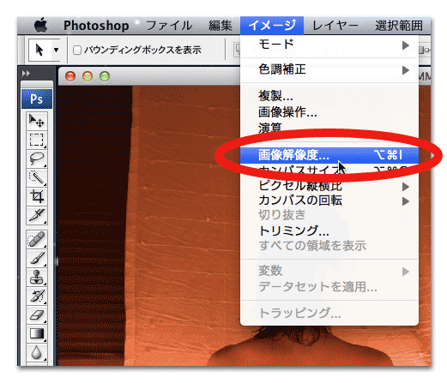Open the Apple menu
447x383 pixels.
pyautogui.click(x=41, y=25)
